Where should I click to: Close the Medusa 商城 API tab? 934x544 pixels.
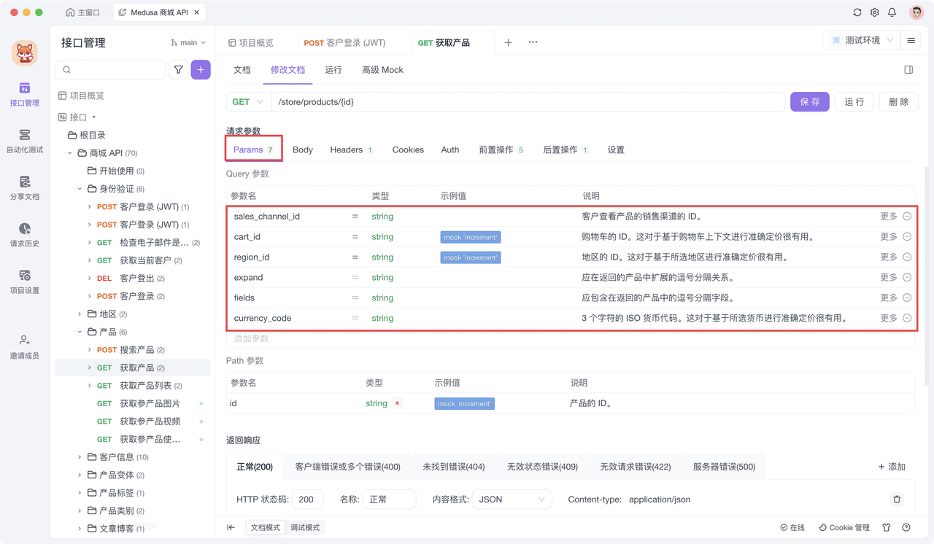tap(197, 12)
